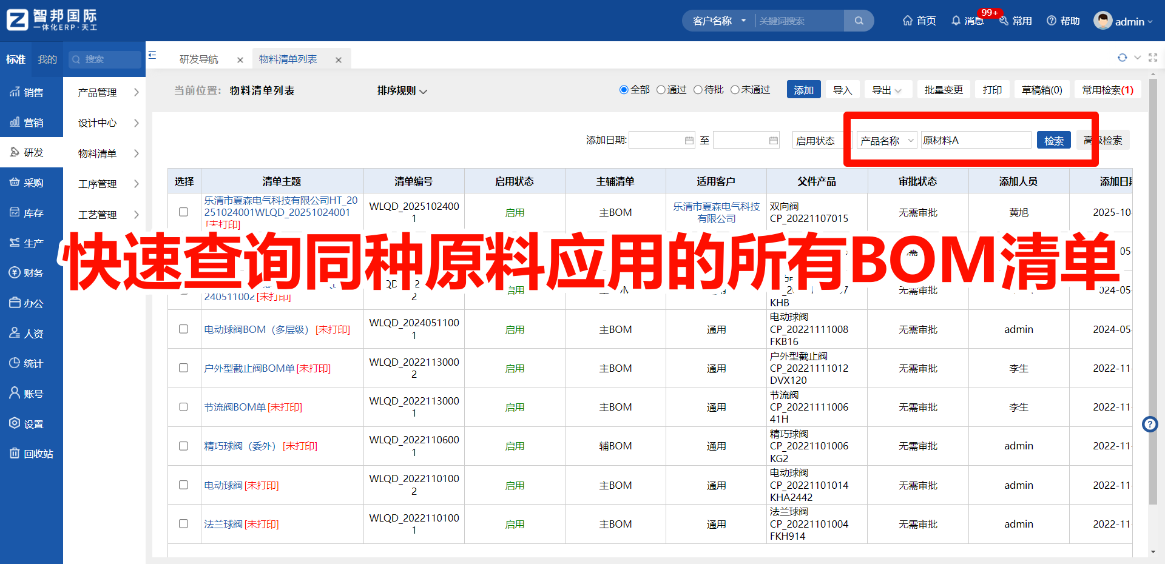Select the 销售 sidebar icon
Image resolution: width=1165 pixels, height=564 pixels.
pyautogui.click(x=32, y=92)
